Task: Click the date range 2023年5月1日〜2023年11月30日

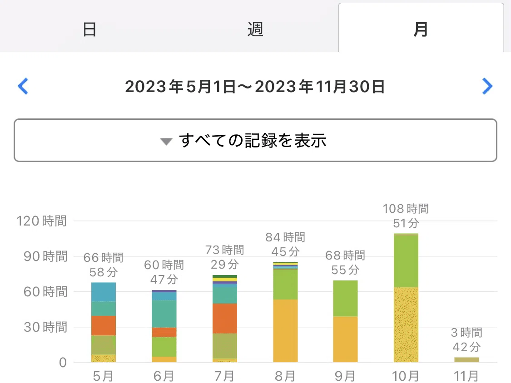Action: click(x=255, y=87)
